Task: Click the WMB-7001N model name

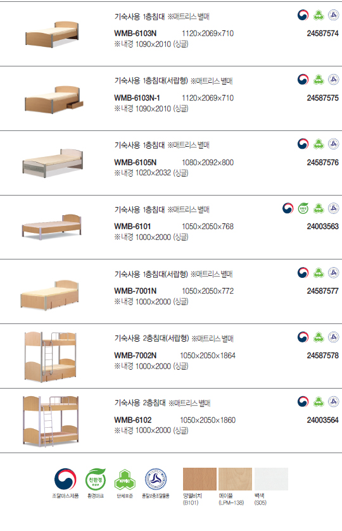Action: click(136, 291)
